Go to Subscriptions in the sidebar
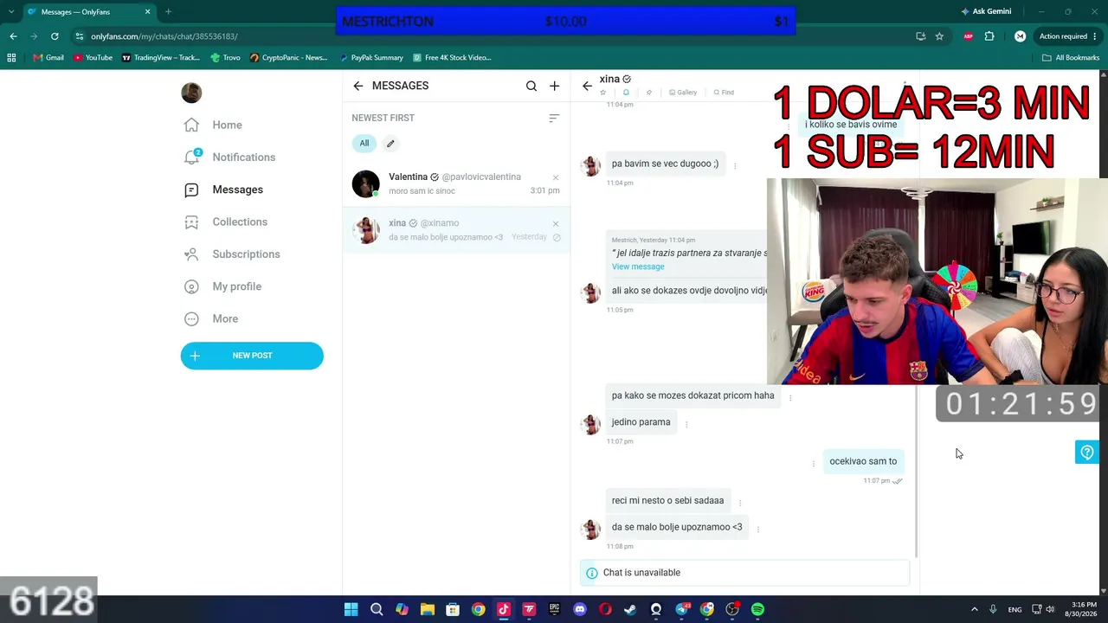The height and width of the screenshot is (623, 1108). click(x=232, y=254)
